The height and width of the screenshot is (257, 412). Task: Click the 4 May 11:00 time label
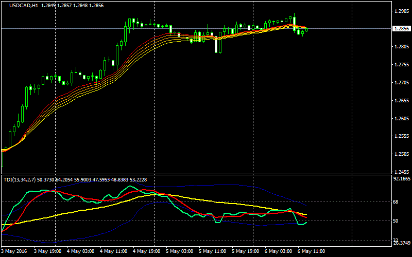tap(113, 252)
